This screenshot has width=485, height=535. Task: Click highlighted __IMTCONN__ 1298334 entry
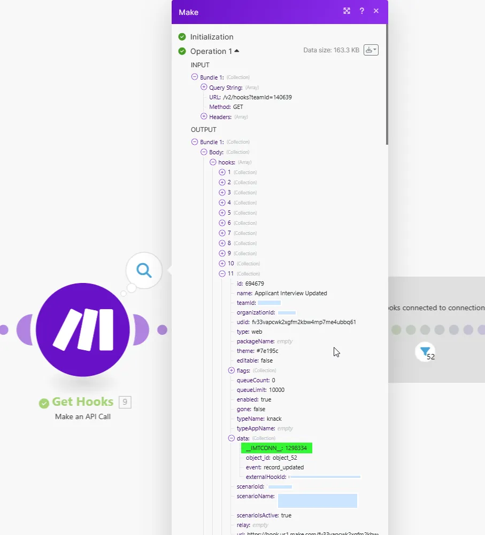coord(276,448)
